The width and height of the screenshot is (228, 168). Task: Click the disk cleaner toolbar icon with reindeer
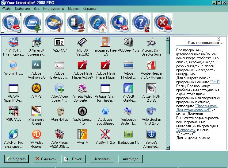(54, 23)
